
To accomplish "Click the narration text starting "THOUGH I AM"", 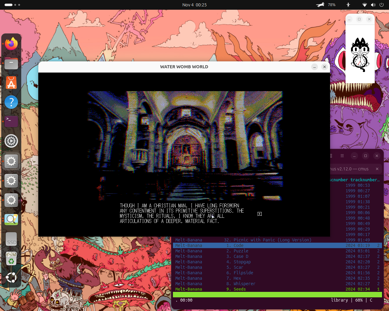I will 182,213.
